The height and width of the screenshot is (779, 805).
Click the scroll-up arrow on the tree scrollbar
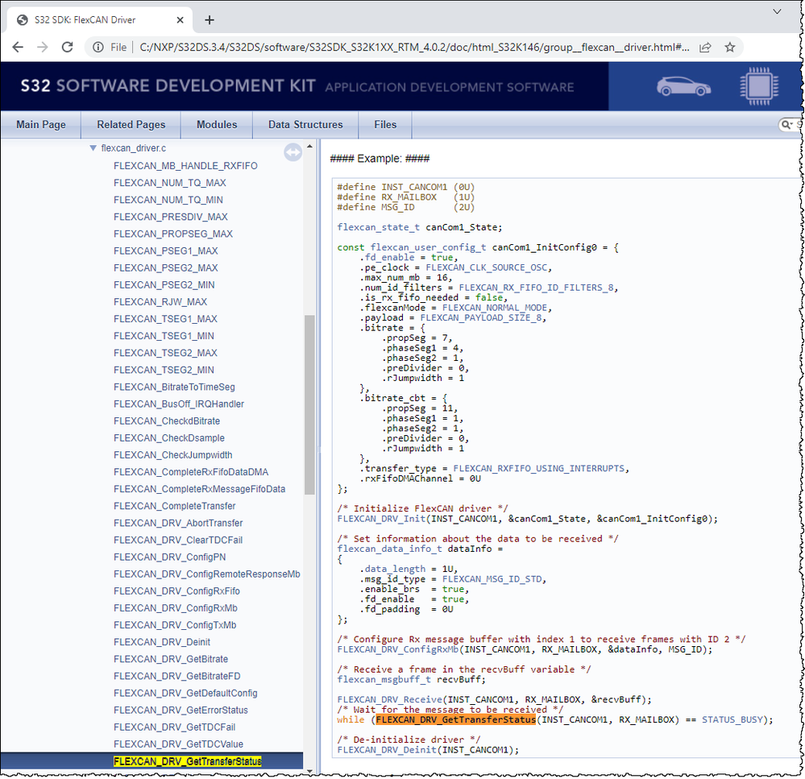[308, 146]
